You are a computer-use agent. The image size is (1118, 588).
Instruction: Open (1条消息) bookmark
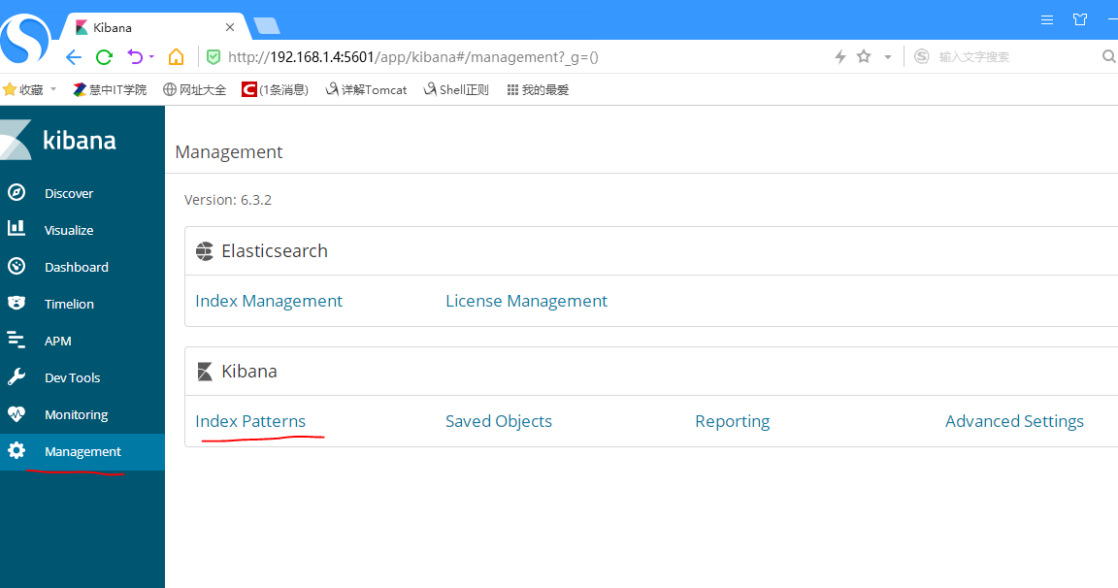coord(275,90)
